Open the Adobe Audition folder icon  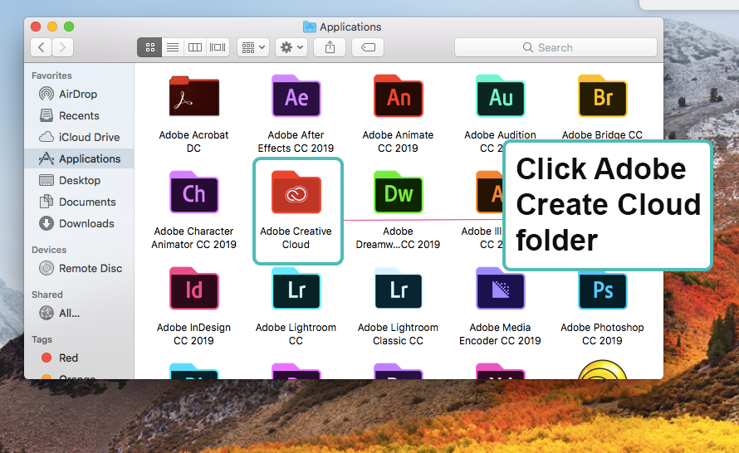[500, 96]
